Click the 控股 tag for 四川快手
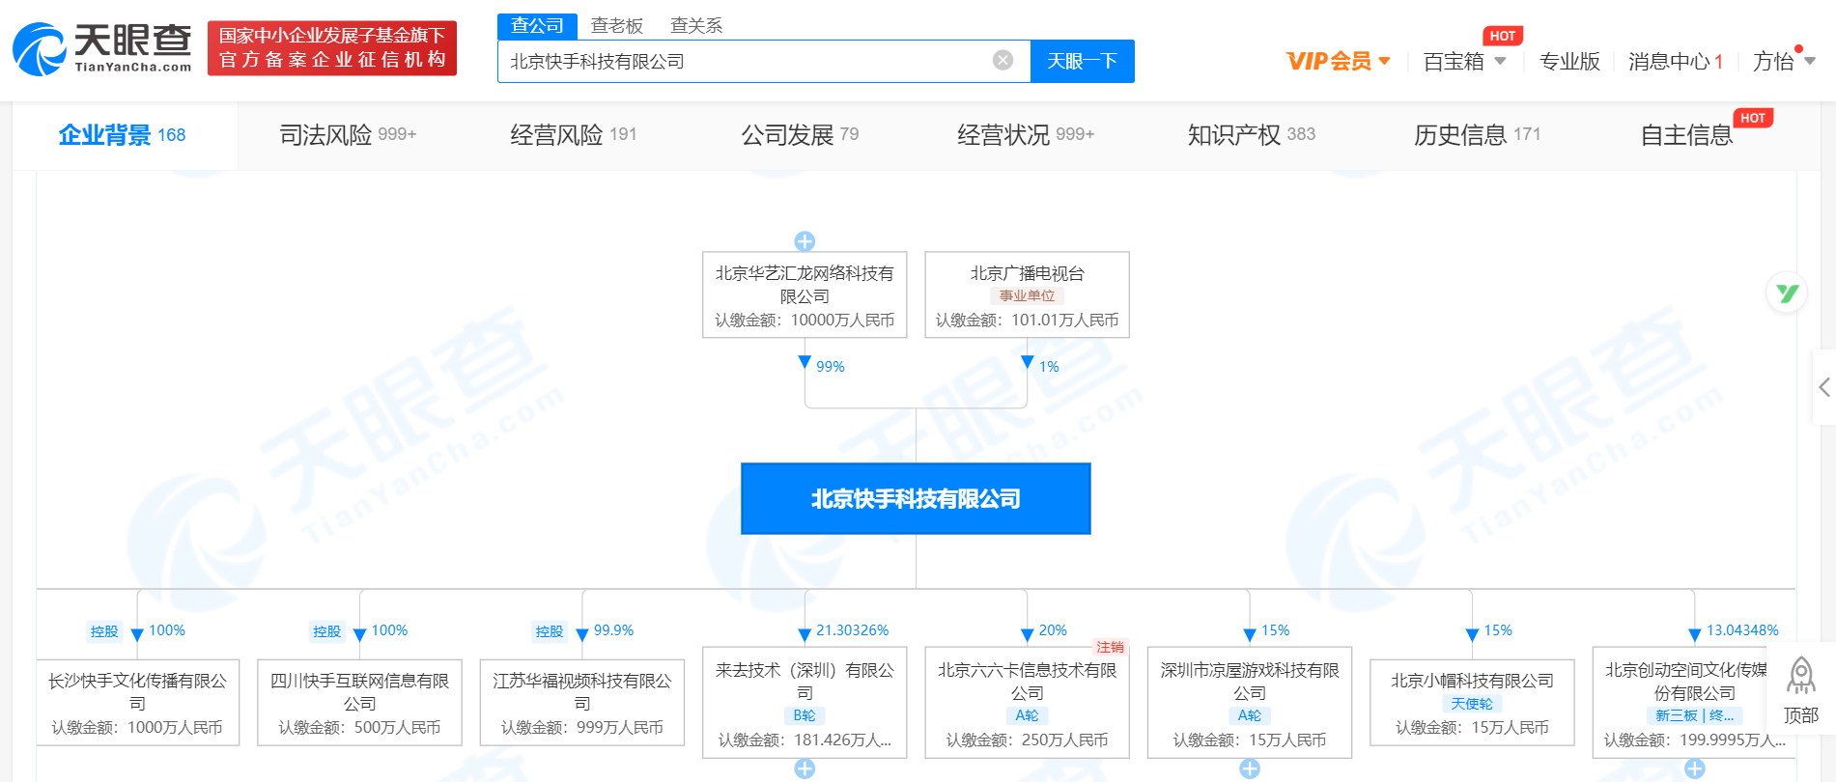Viewport: 1836px width, 782px height. tap(326, 631)
